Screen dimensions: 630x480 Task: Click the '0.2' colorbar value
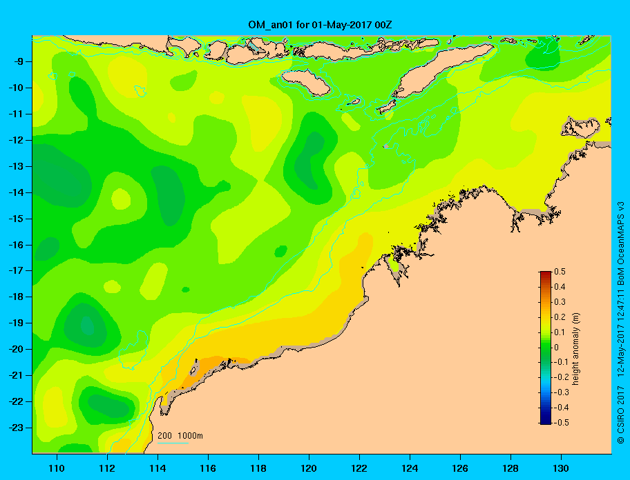pos(560,317)
